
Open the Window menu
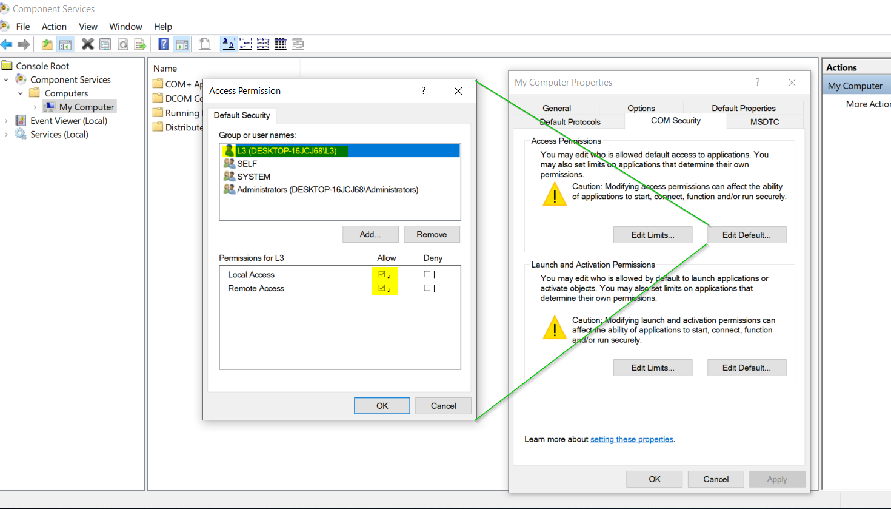pyautogui.click(x=125, y=27)
